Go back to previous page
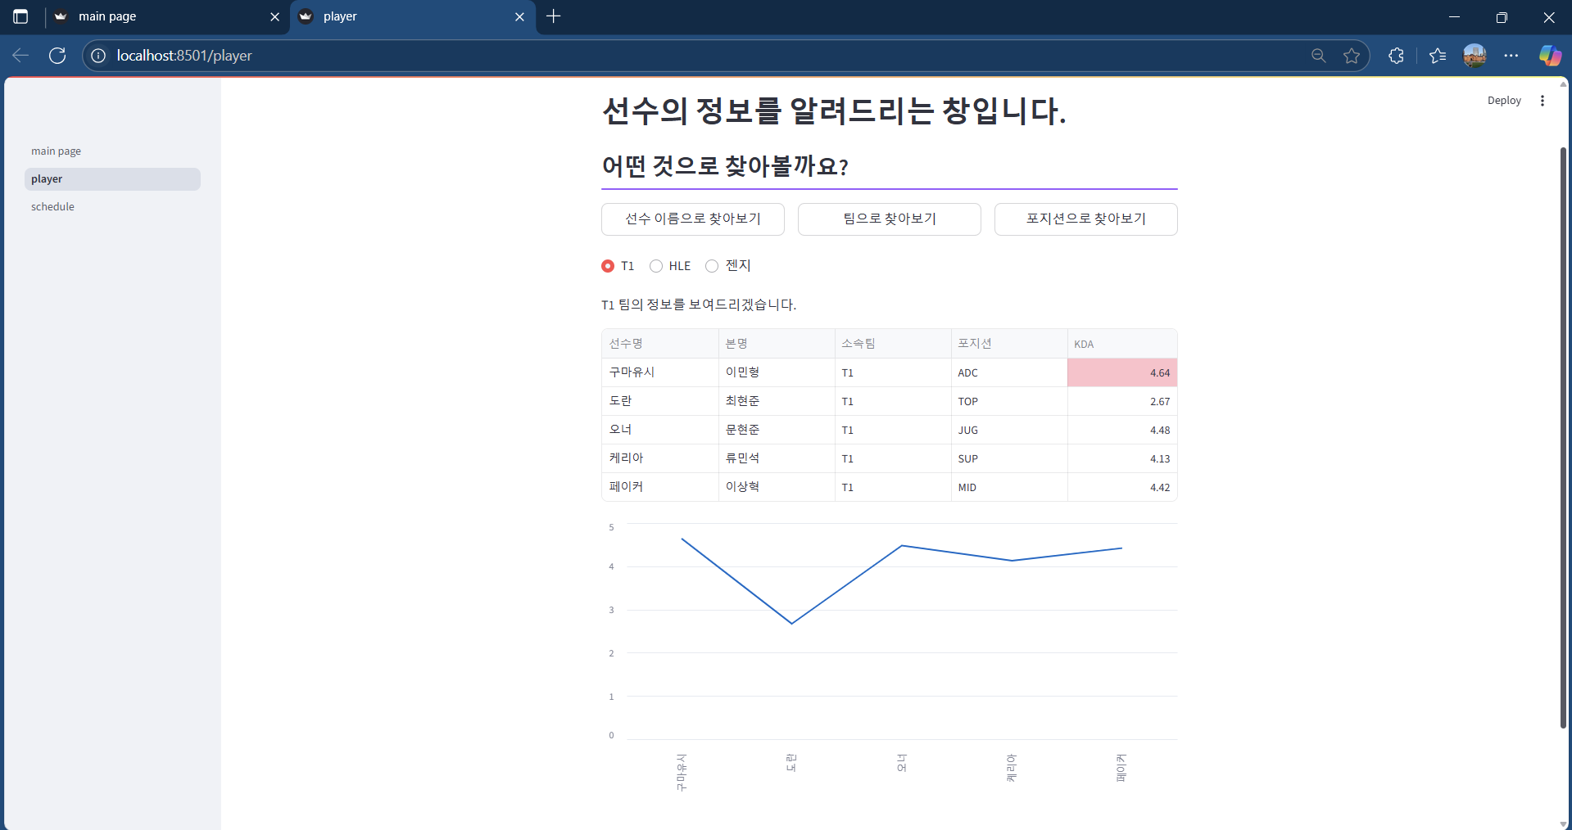 [20, 56]
